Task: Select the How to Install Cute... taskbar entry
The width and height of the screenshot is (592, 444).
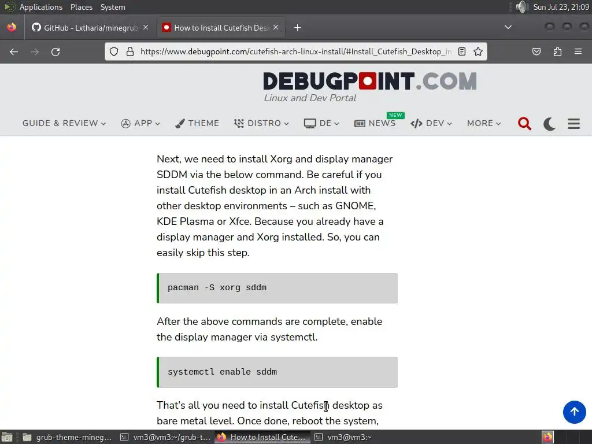Action: pyautogui.click(x=263, y=437)
